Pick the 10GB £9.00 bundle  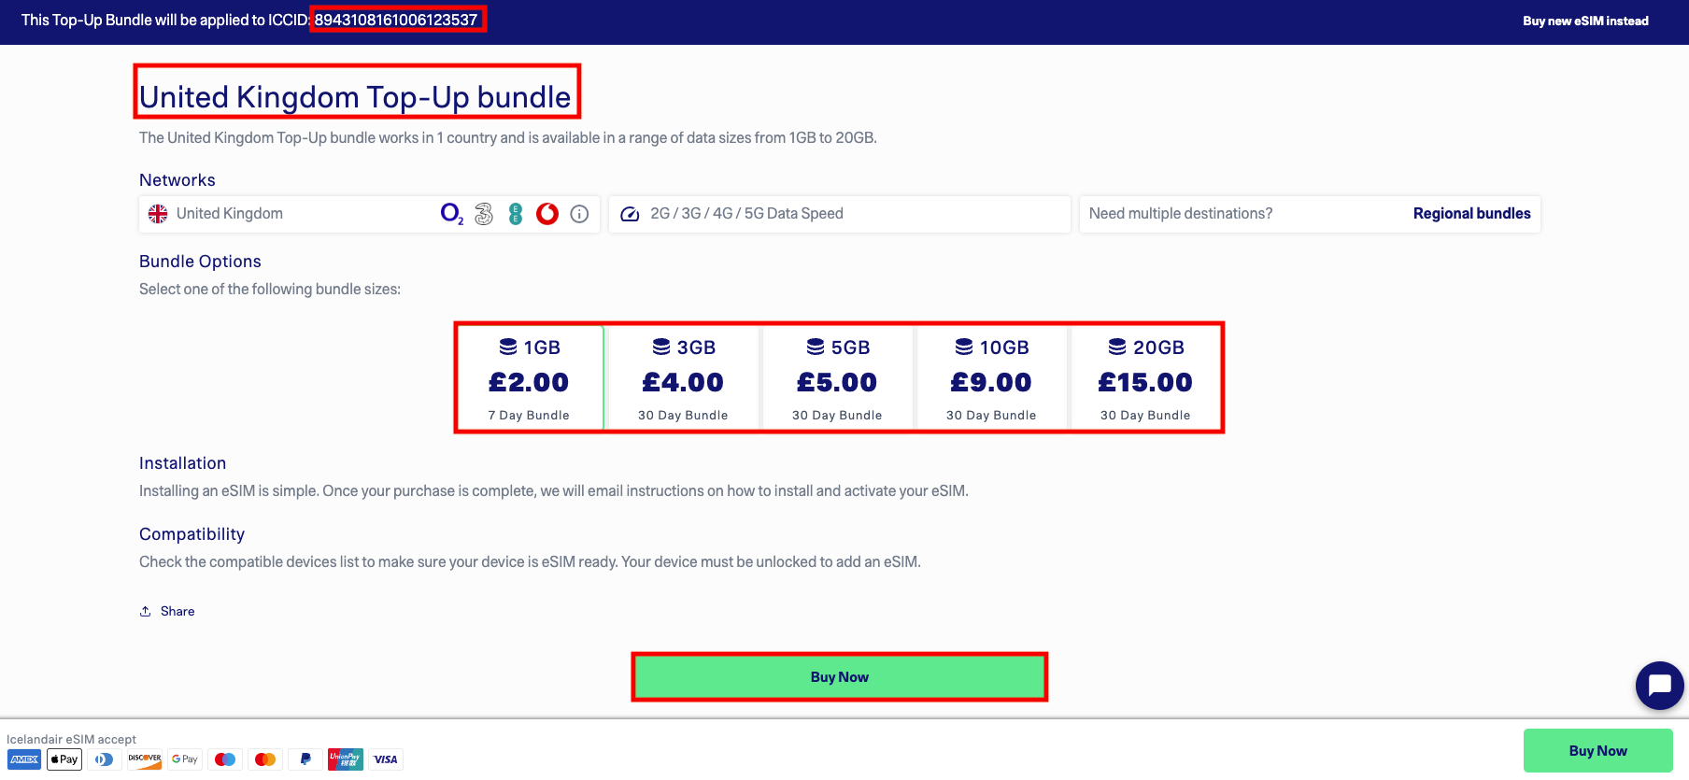click(991, 378)
